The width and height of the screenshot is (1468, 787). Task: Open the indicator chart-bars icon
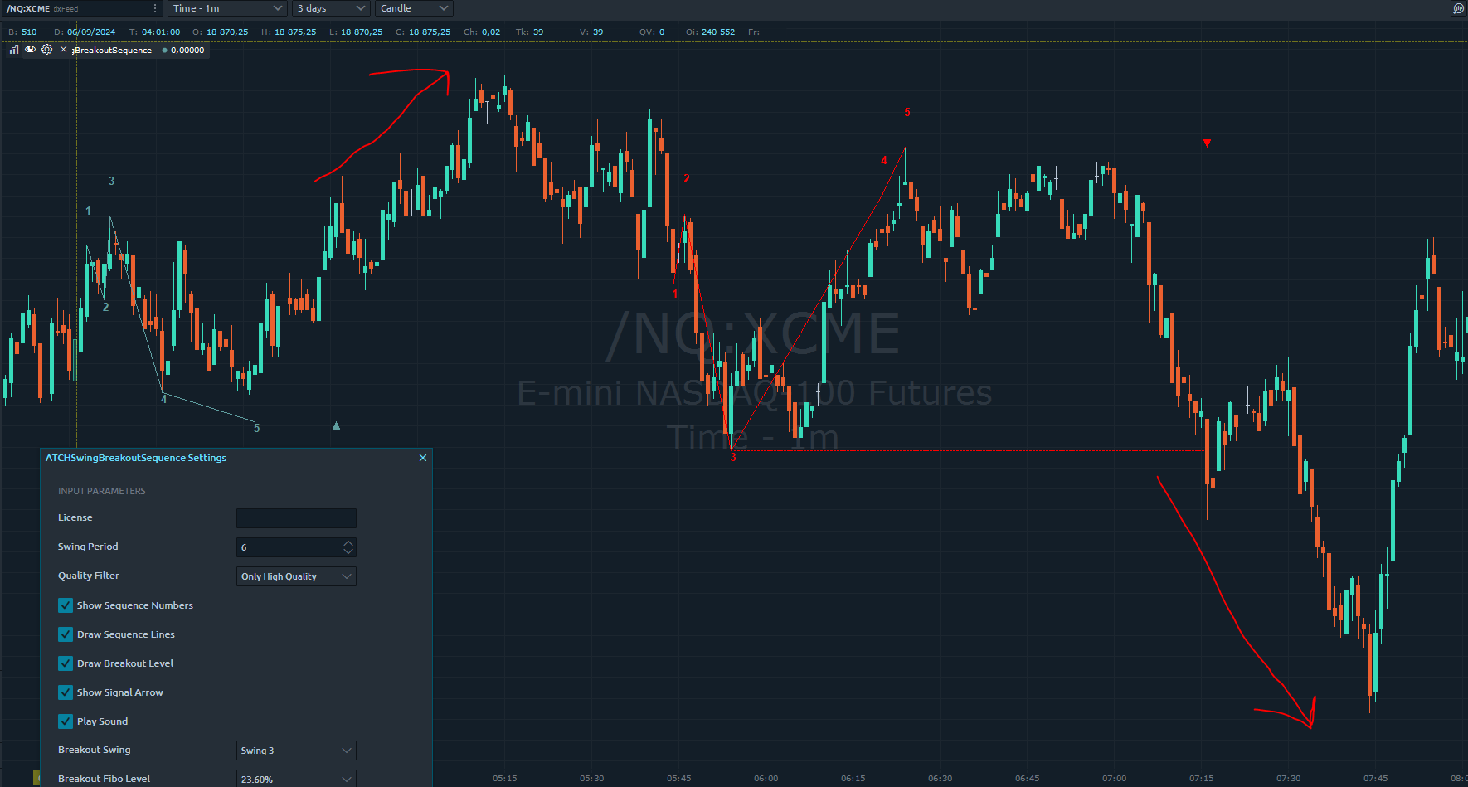14,50
